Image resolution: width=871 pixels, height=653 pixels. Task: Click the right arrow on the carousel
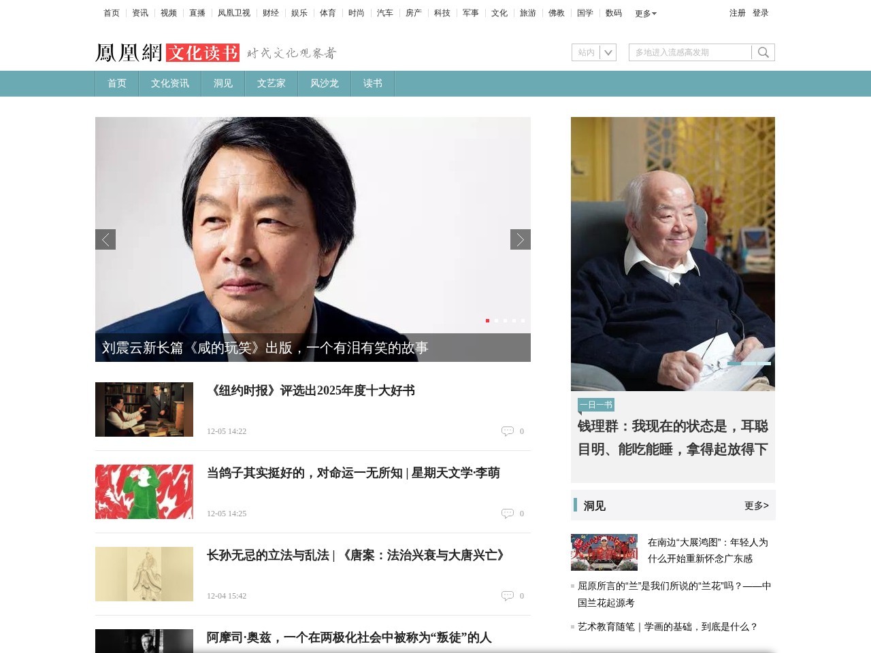521,239
